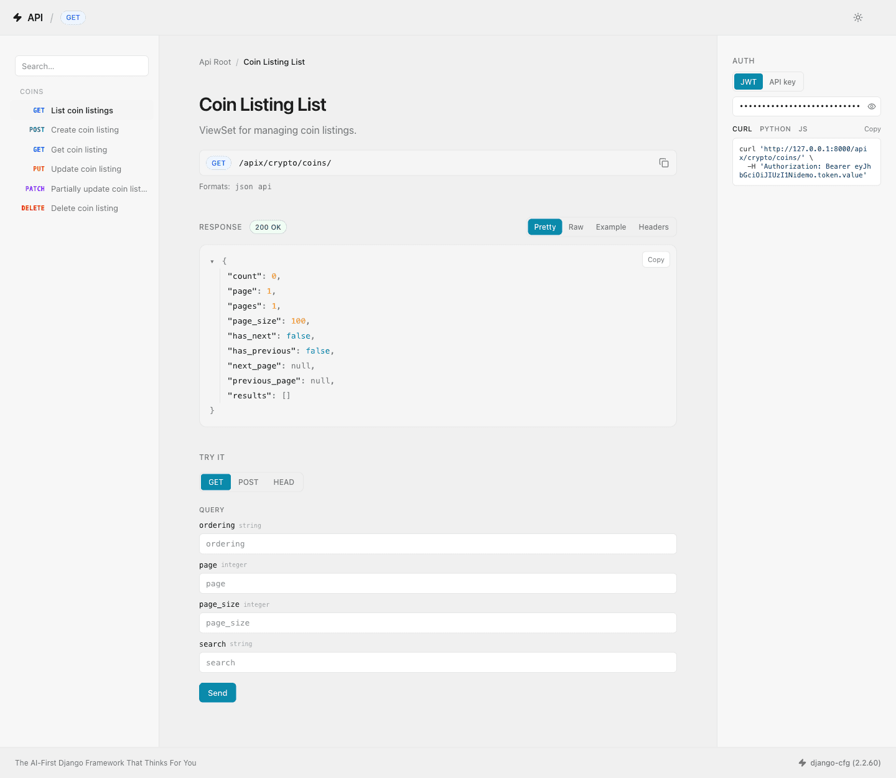Open Get coin listing endpoint
This screenshot has height=778, width=896.
[82, 150]
